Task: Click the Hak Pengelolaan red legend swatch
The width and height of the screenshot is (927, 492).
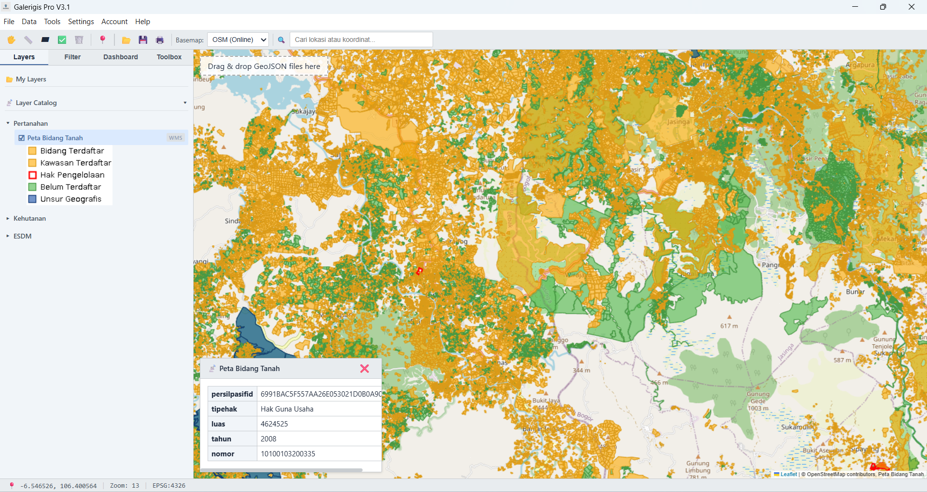Action: pyautogui.click(x=33, y=175)
